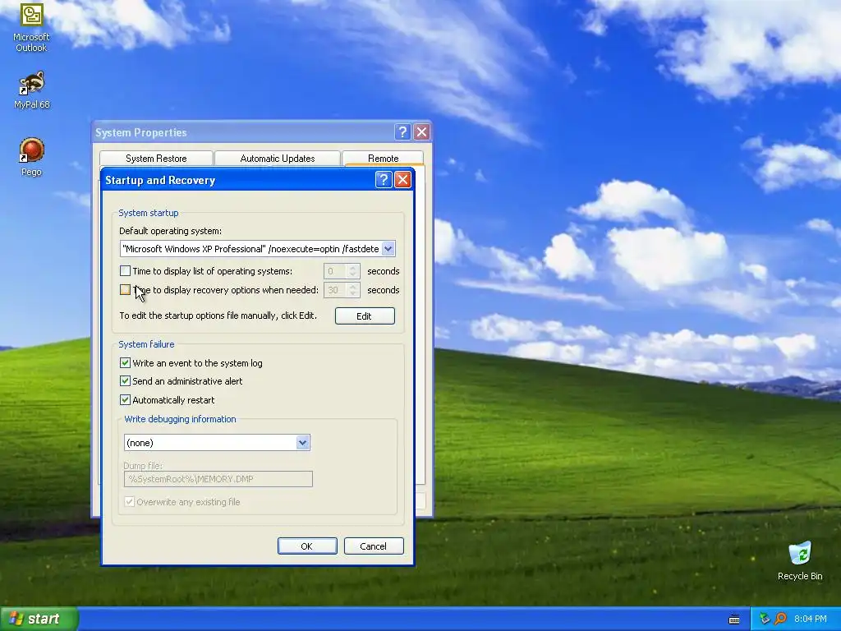
Task: Click the magnifier icon in system tray
Action: (x=780, y=619)
